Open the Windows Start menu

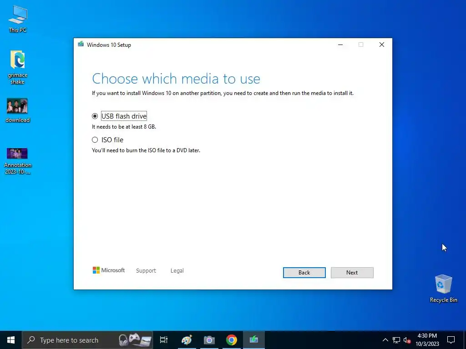point(11,340)
